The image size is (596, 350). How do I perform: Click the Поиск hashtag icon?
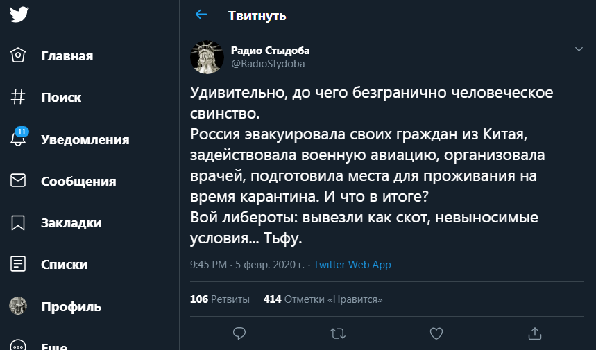(x=19, y=98)
